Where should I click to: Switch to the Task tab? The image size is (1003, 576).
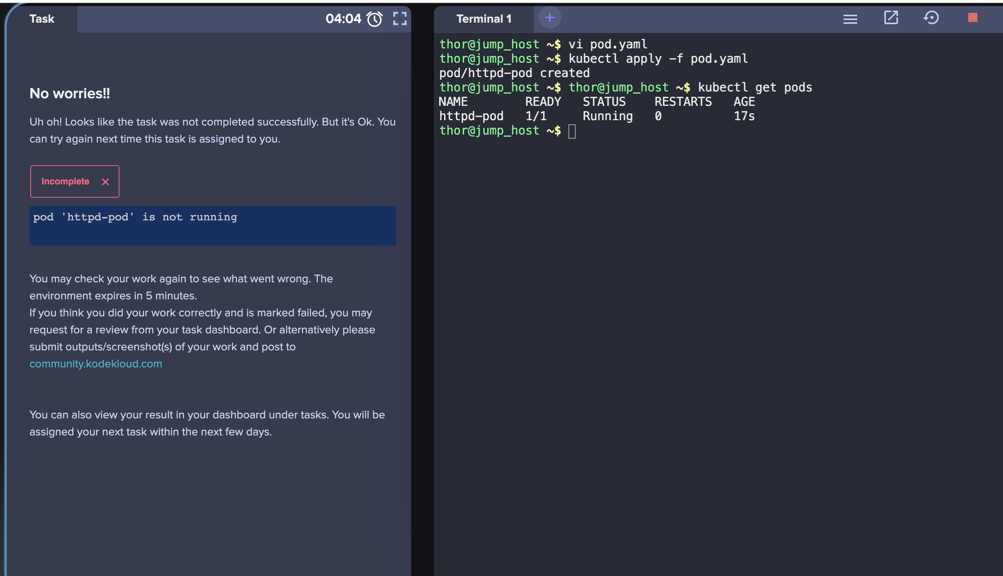click(x=42, y=19)
